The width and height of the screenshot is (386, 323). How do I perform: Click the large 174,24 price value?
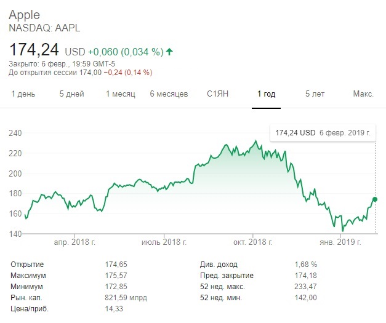[34, 50]
